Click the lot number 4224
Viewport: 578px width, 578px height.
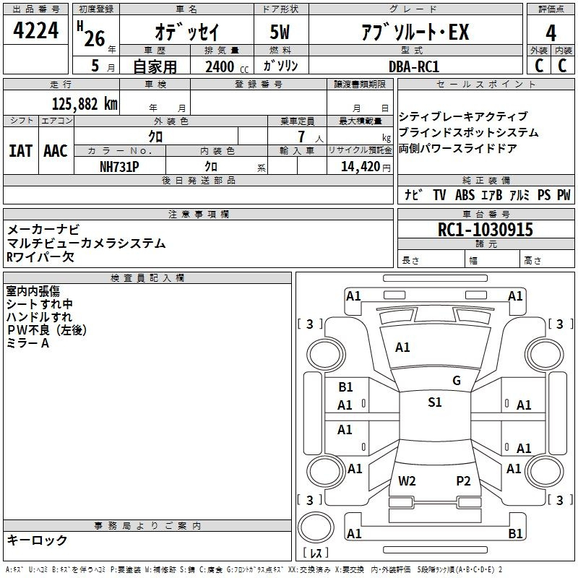coord(36,32)
